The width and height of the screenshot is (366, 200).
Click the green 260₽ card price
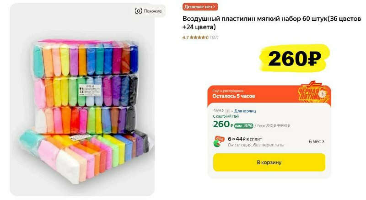(x=223, y=124)
